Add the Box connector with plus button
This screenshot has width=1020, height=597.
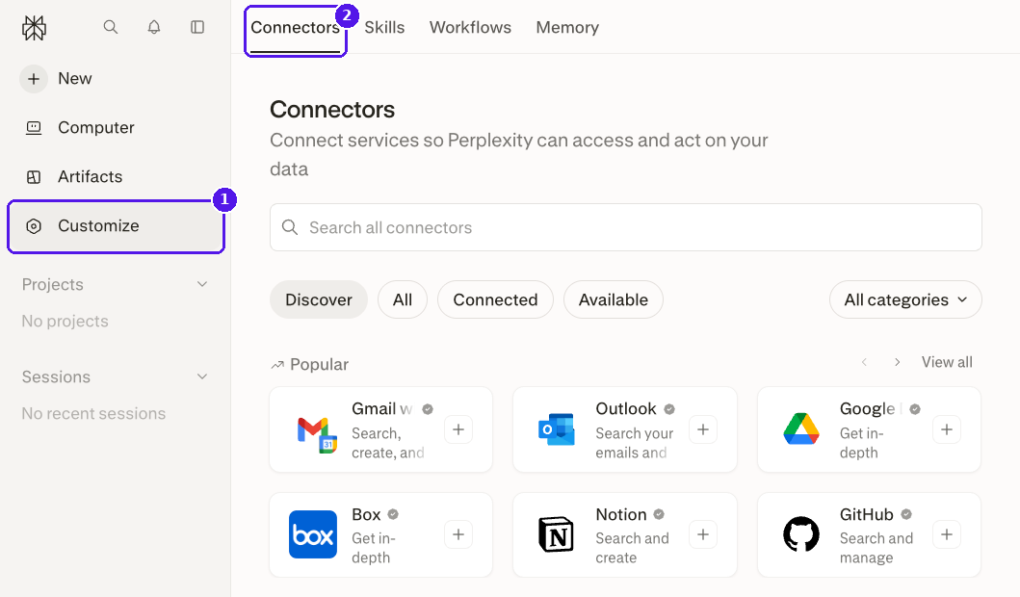pyautogui.click(x=458, y=534)
